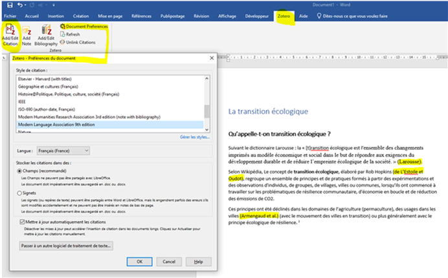The width and height of the screenshot is (448, 278).
Task: Select Modern Humanities Research Association style
Action: tap(110, 117)
